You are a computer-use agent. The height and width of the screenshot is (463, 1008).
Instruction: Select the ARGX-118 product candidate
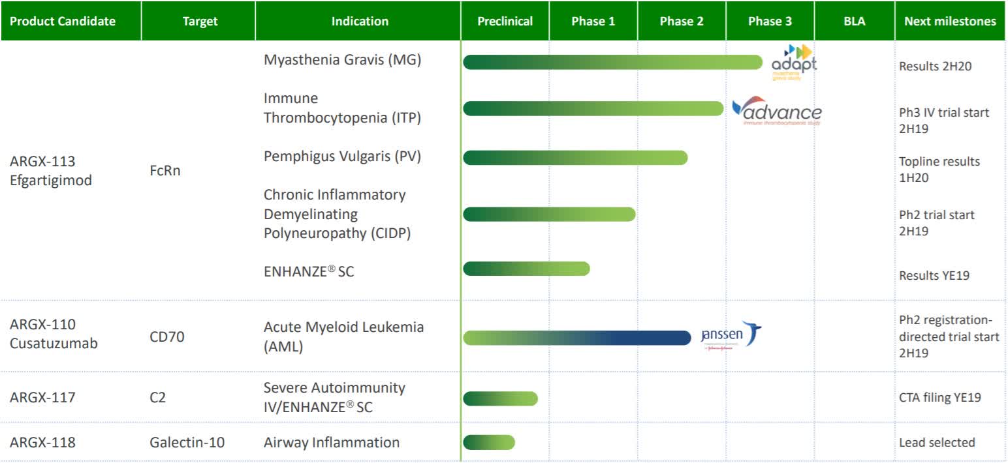coord(42,442)
